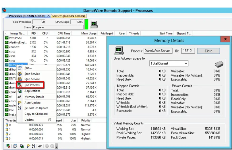Click Stop Service in the context menu

point(32,79)
